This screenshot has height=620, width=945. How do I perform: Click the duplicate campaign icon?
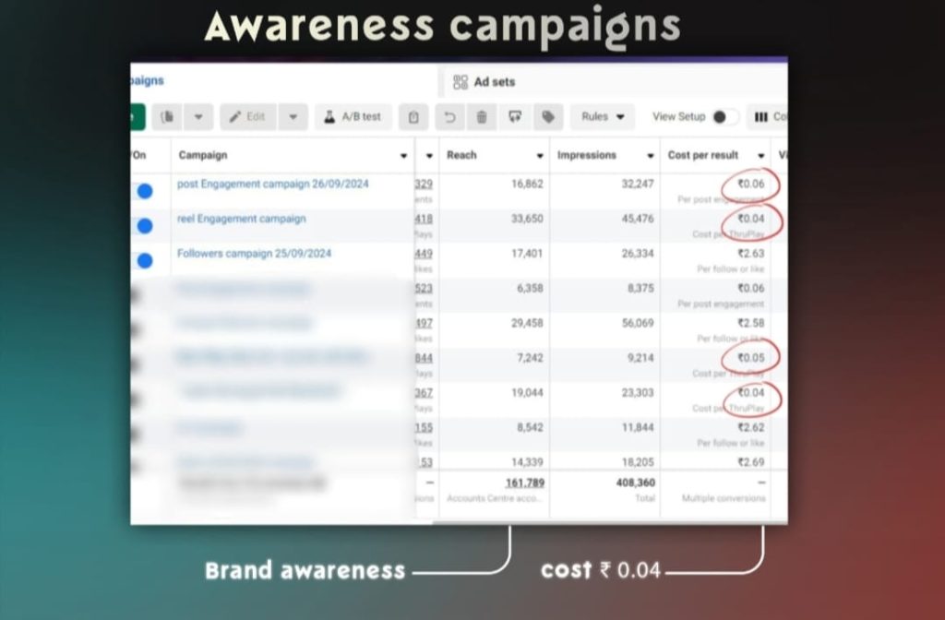(168, 117)
